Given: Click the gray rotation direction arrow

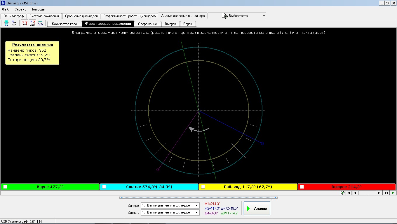Looking at the screenshot, I should 199,129.
